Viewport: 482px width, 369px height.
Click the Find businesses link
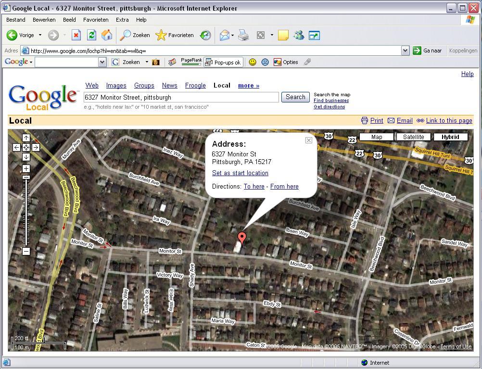[x=331, y=101]
